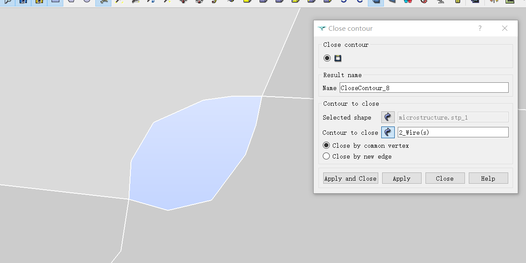Select Close by common vertex option
This screenshot has width=526, height=263.
tap(366, 146)
